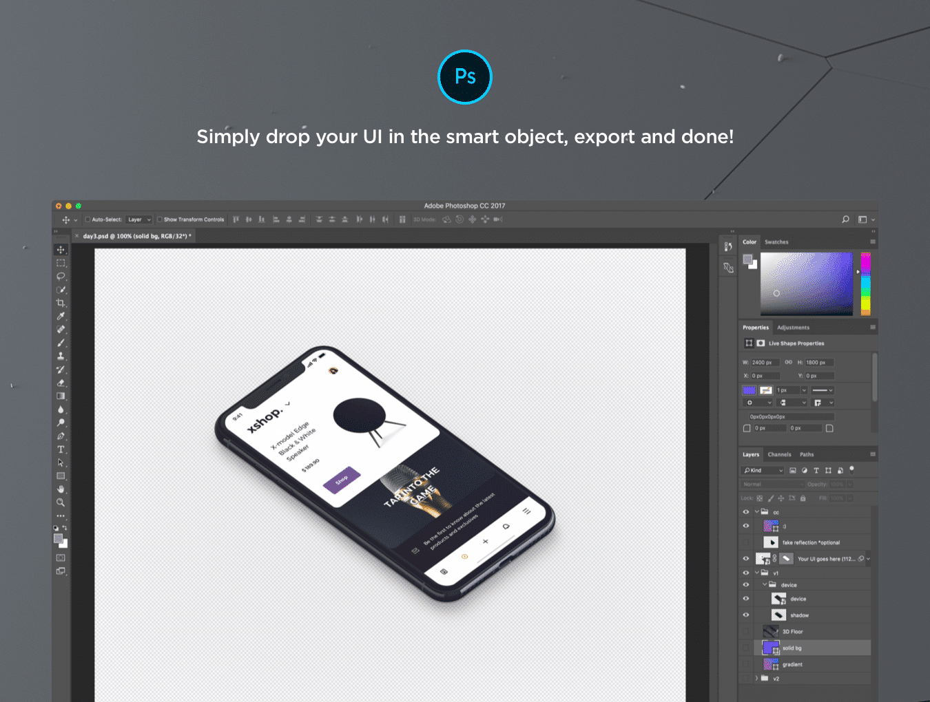Collapse the cc layer group
This screenshot has width=930, height=702.
(756, 512)
